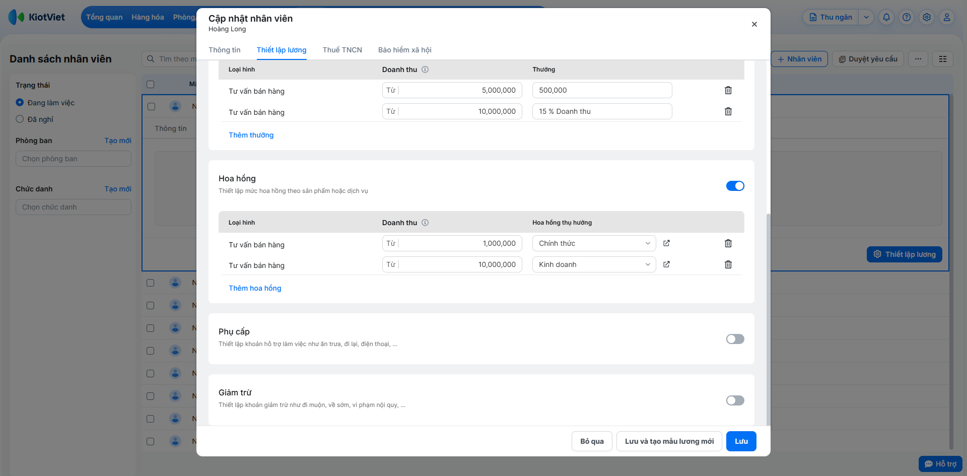Select the Đã nghỉ radio button
The width and height of the screenshot is (967, 476).
[20, 119]
